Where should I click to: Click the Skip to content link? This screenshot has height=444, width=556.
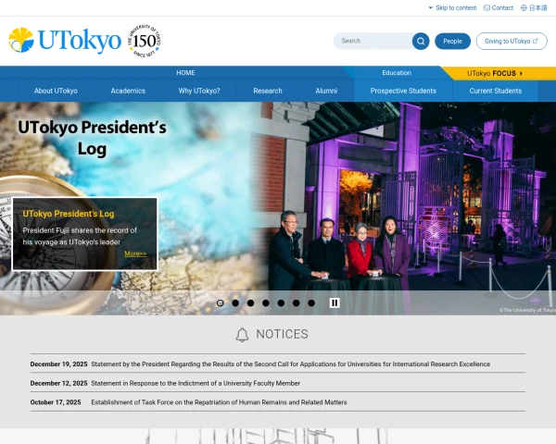(456, 7)
